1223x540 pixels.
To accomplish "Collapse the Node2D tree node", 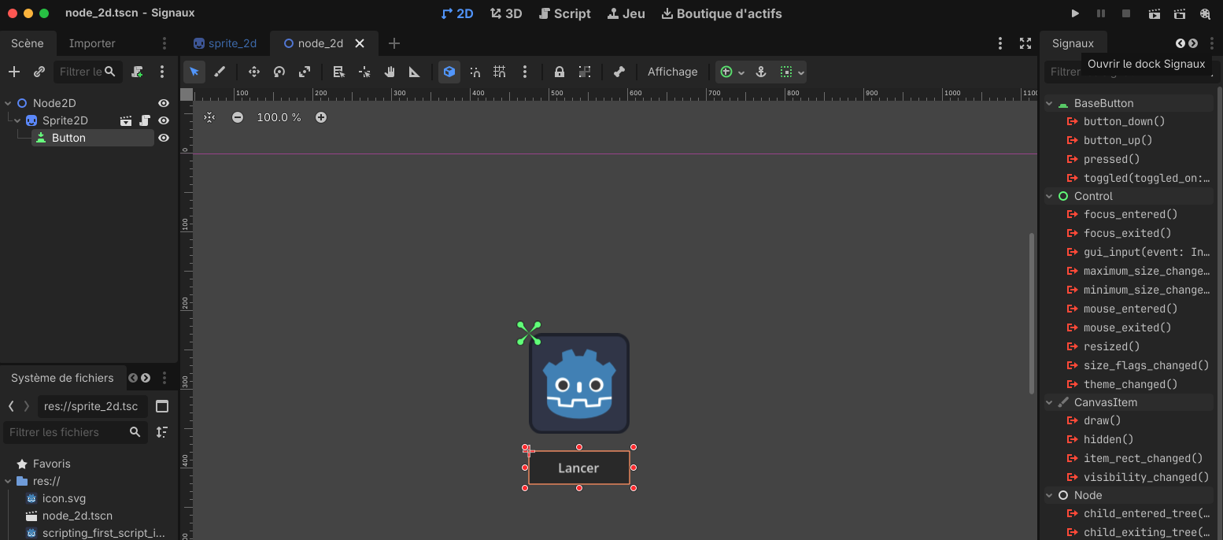I will (9, 103).
